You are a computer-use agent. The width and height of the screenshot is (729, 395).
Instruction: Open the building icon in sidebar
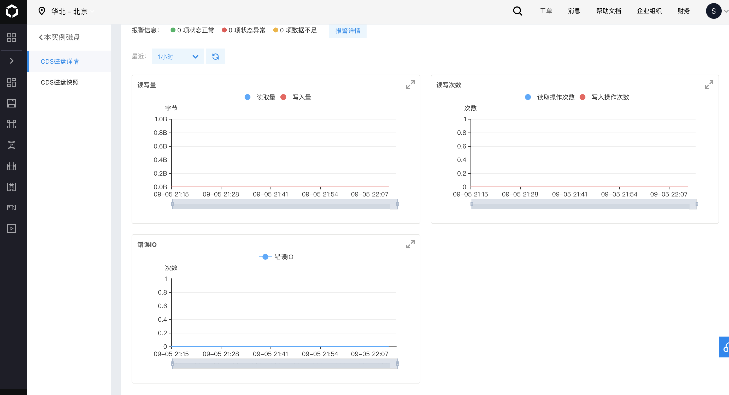pyautogui.click(x=11, y=166)
